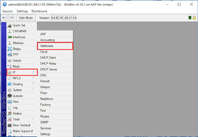Screen dimensions: 198x137
Task: Click the Queues label in sidebar
Action: point(18,96)
